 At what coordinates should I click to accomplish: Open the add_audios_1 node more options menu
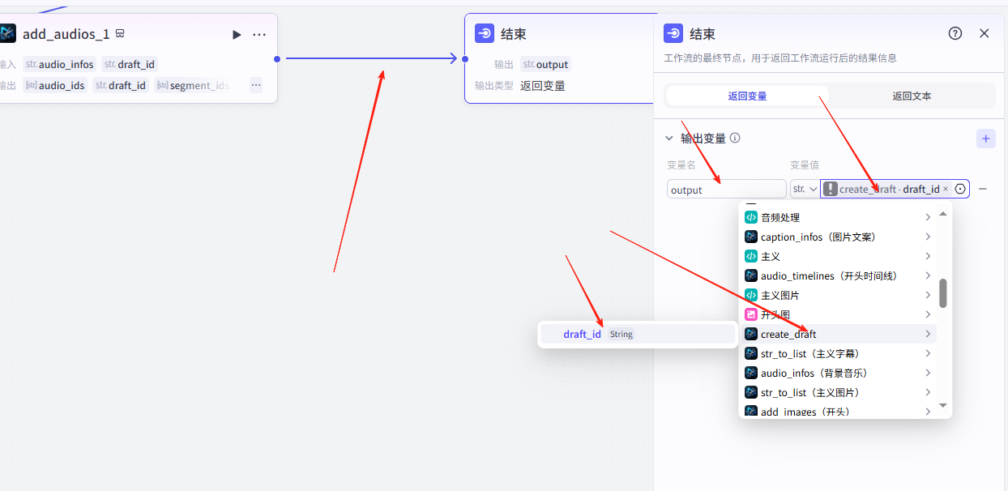[x=259, y=35]
